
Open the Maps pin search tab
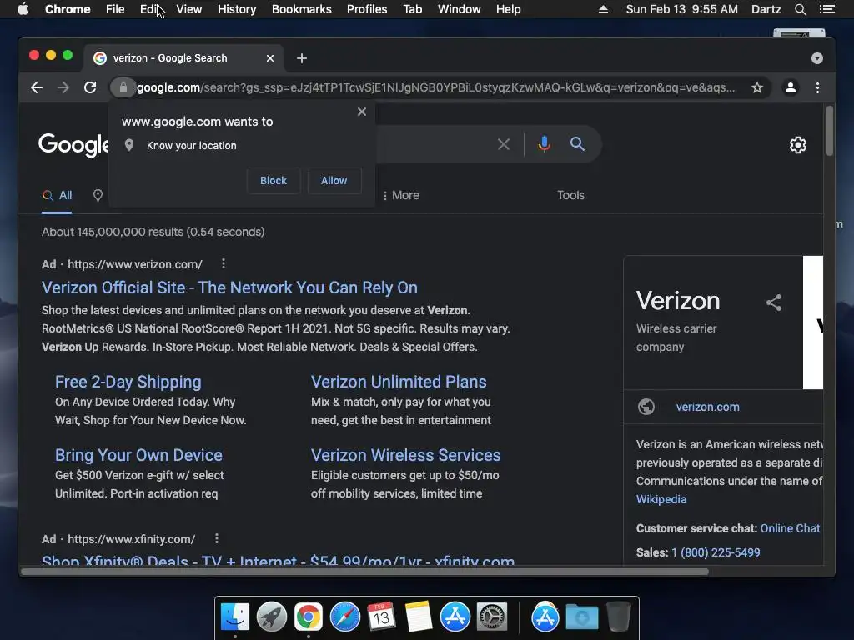98,195
